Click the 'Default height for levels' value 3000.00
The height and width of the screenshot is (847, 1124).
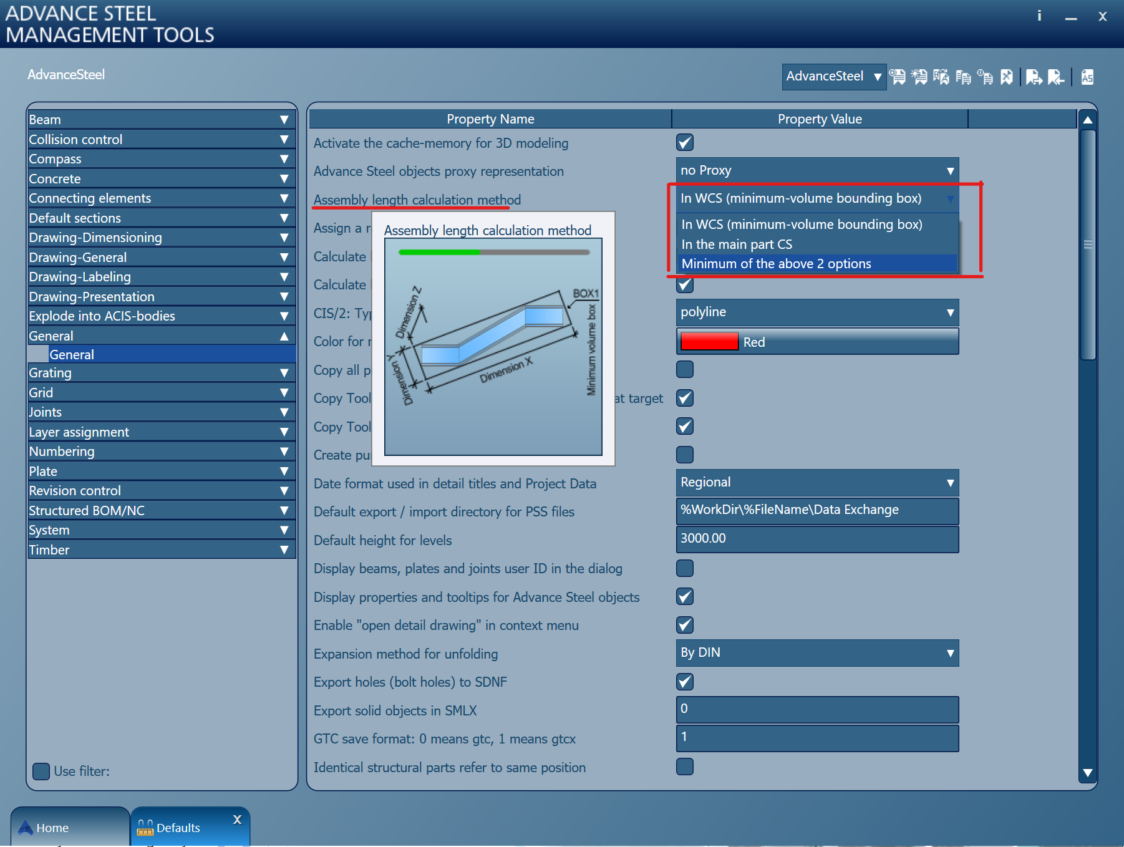pyautogui.click(x=817, y=540)
